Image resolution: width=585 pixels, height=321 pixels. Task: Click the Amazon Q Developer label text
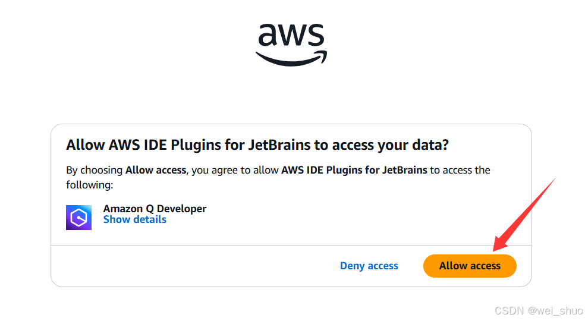pyautogui.click(x=155, y=209)
